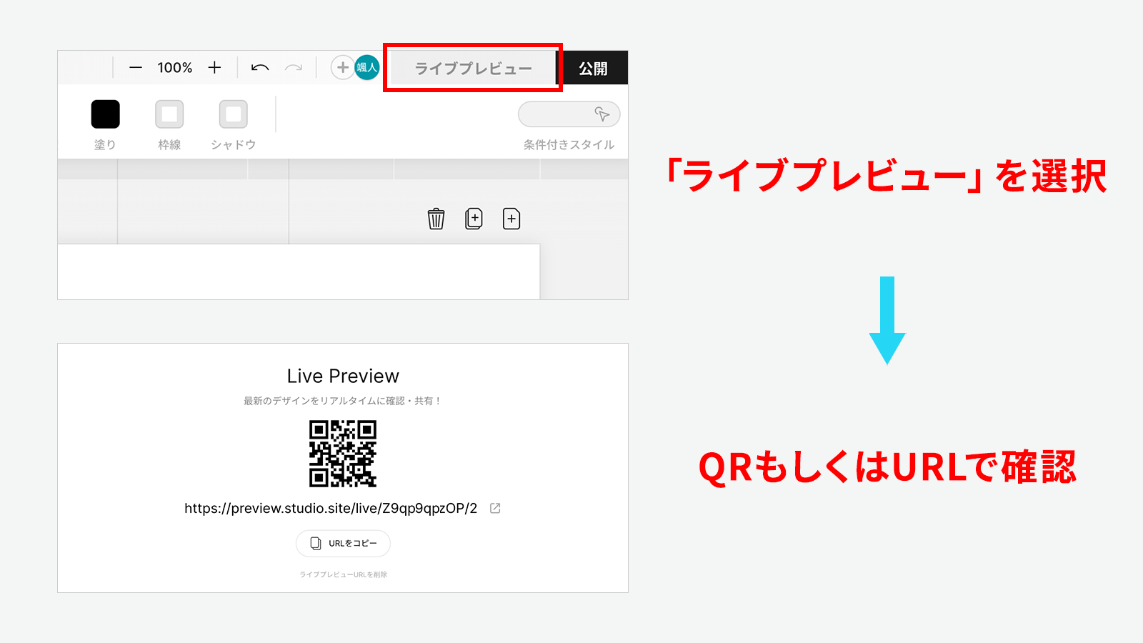Open the 条件付きスタイル conditional style selector
The image size is (1143, 643).
click(x=569, y=114)
